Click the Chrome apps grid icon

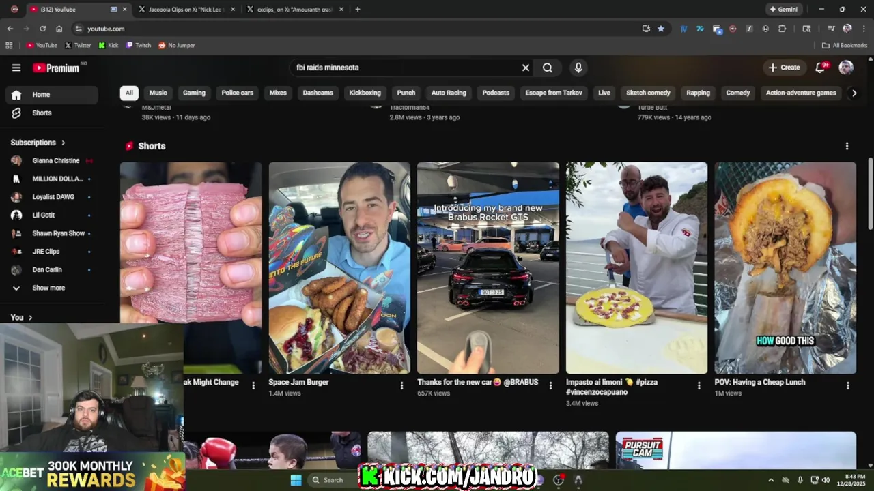(9, 46)
